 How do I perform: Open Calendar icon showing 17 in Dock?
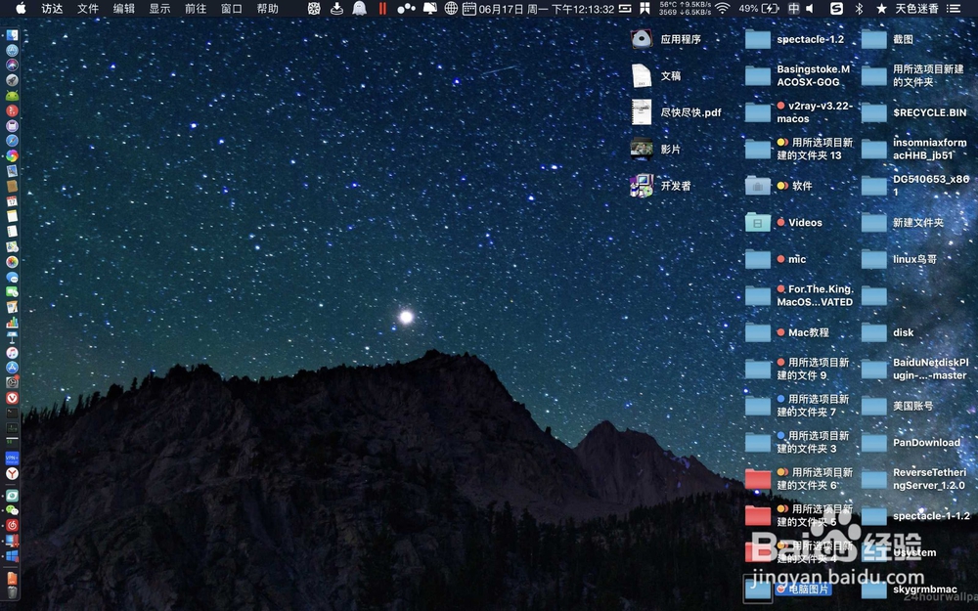click(12, 201)
